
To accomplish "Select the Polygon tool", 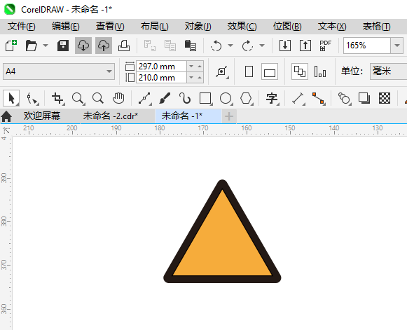I will tap(247, 99).
